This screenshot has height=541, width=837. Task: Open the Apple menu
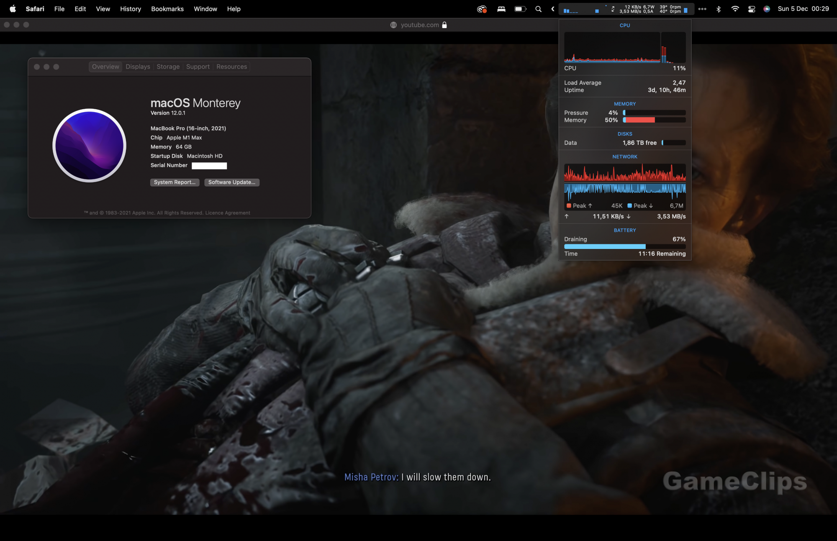click(x=13, y=9)
